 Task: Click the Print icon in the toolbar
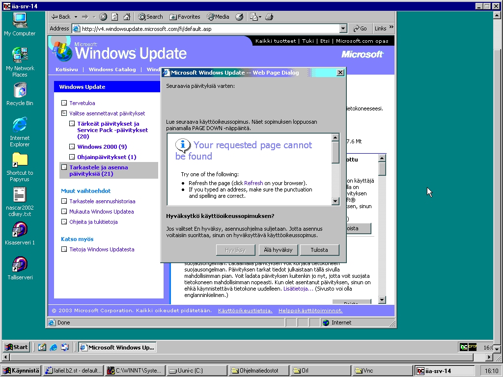(x=269, y=17)
